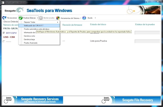Close the SeaTools window
Viewport: 163px width, 107px height.
pyautogui.click(x=158, y=2)
